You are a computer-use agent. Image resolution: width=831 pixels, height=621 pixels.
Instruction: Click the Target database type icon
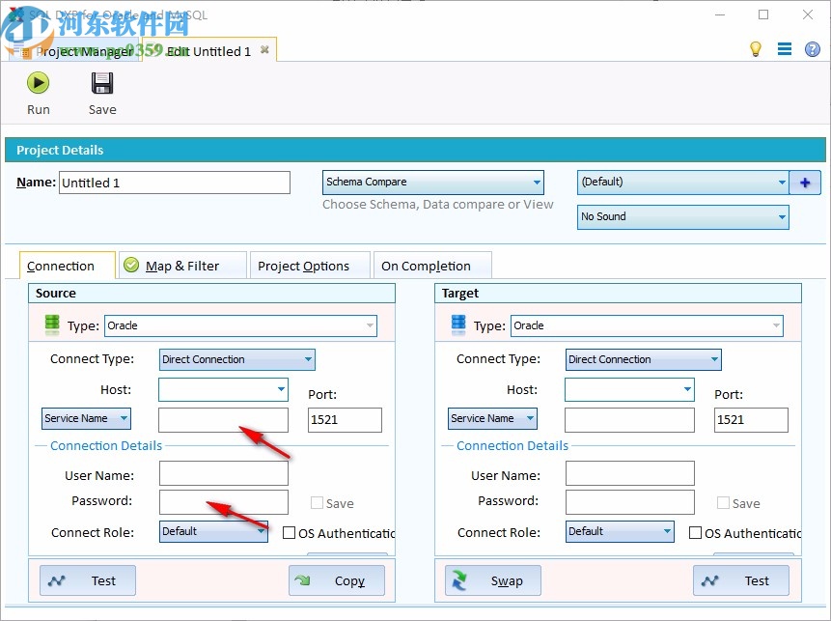click(x=457, y=325)
